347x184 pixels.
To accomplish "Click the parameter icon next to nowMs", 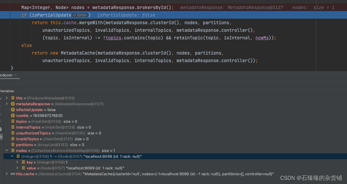I will [13, 115].
